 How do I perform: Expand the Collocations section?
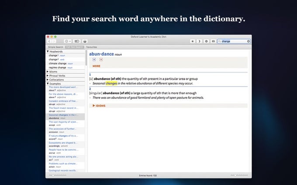[48, 80]
